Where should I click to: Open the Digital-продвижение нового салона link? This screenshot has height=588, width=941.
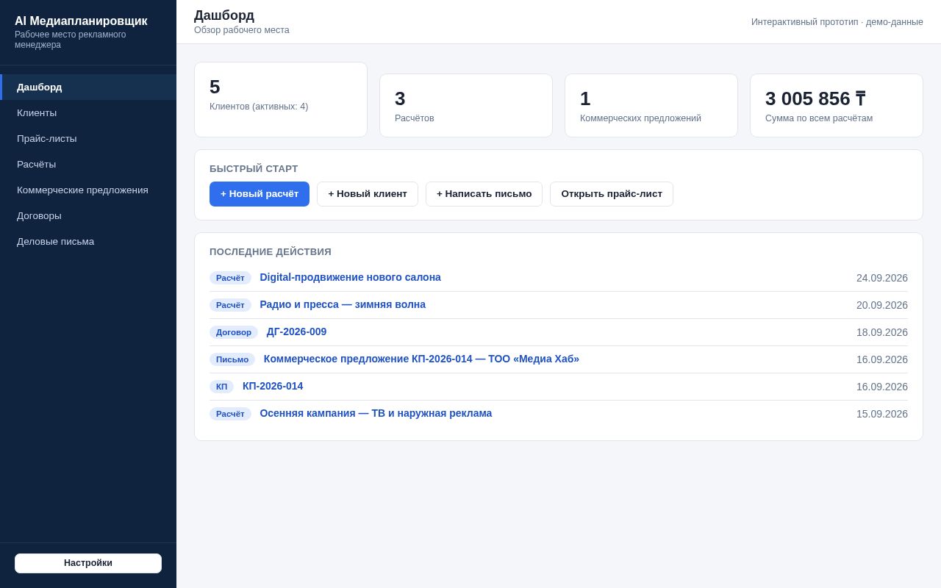350,277
